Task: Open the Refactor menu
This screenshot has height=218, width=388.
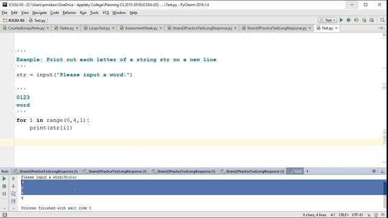Action: coord(69,13)
